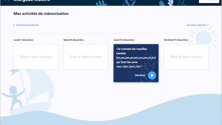
Task: Go to Semaine précédente
Action: click(x=27, y=25)
